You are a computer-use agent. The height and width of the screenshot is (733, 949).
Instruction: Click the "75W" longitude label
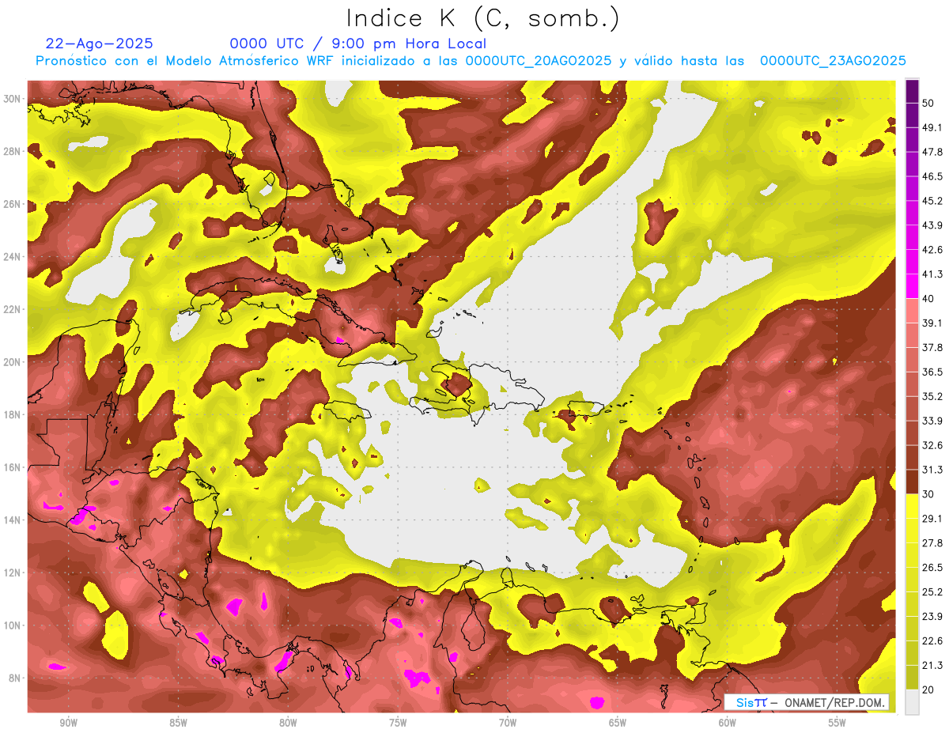[398, 723]
